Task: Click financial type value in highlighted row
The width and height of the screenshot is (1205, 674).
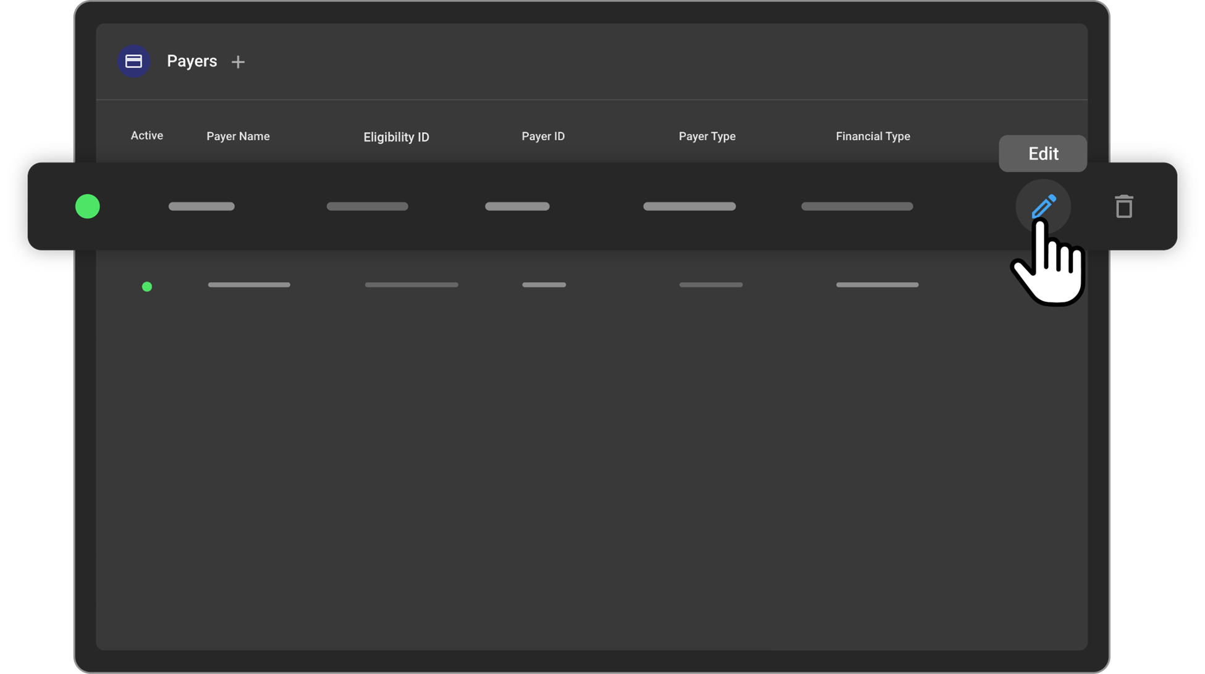Action: coord(856,206)
